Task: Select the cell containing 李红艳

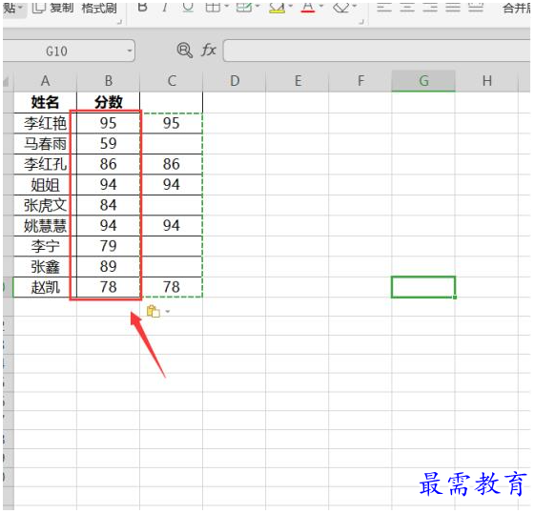Action: click(46, 123)
